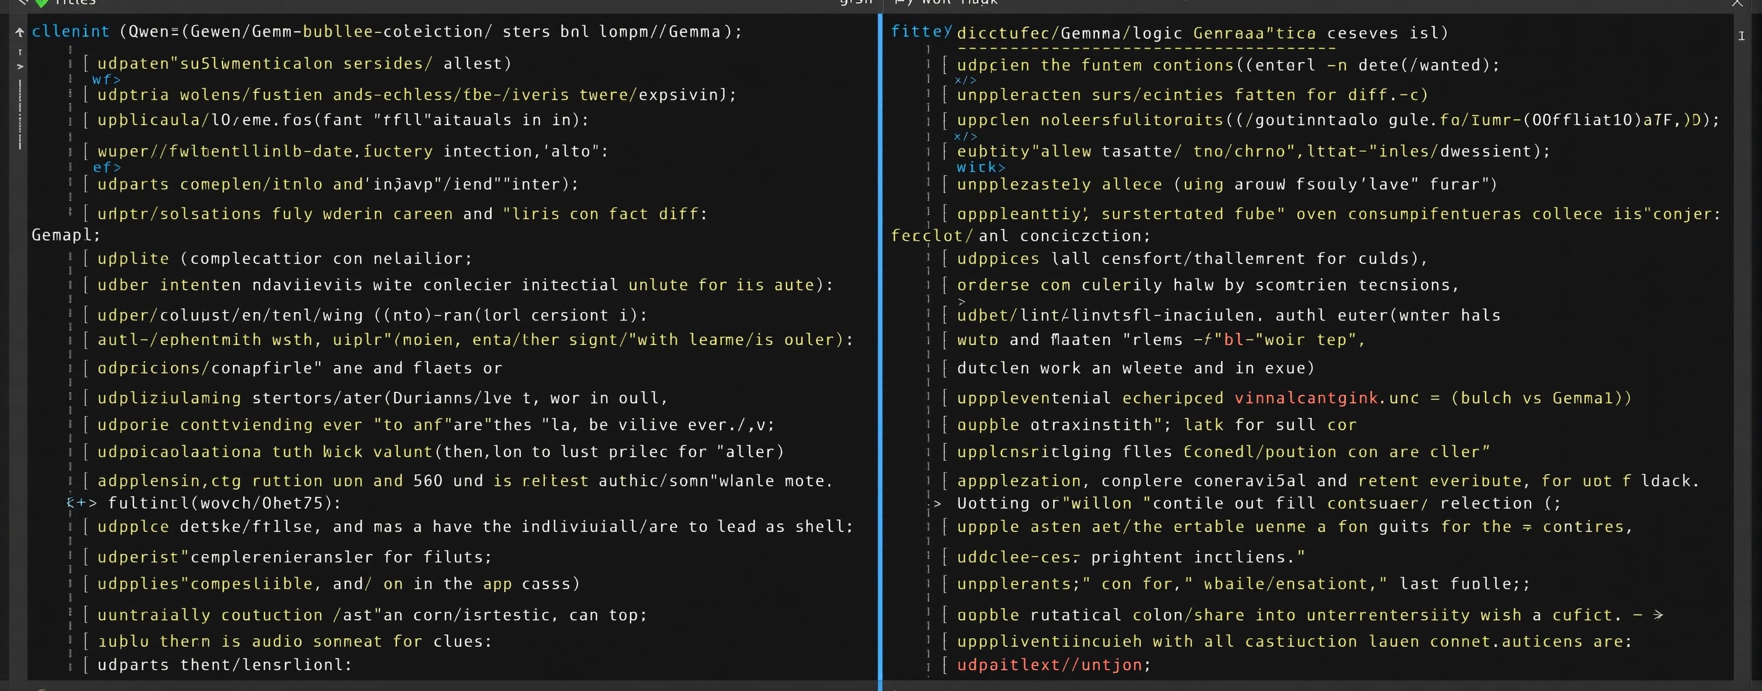The image size is (1762, 691).
Task: Click the line 'udpaten"suSlwmenticalon sersides/ allest)'
Action: 304,64
